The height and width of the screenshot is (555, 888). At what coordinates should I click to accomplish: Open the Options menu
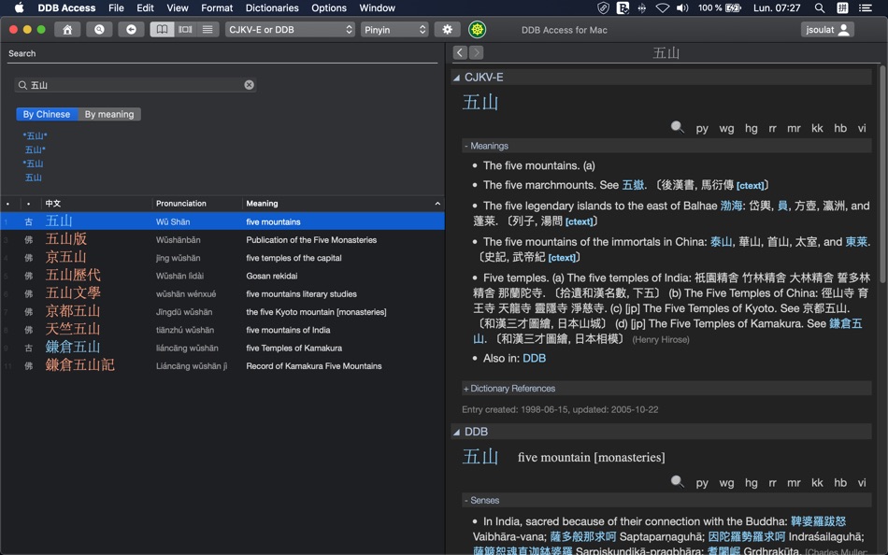329,7
